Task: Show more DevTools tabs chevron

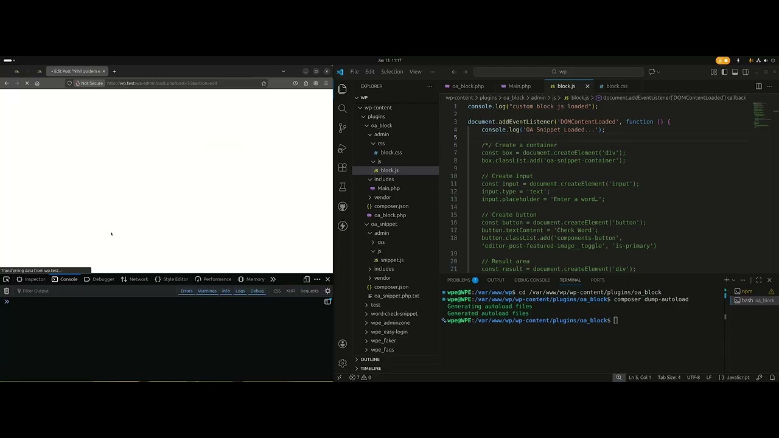Action: (273, 279)
